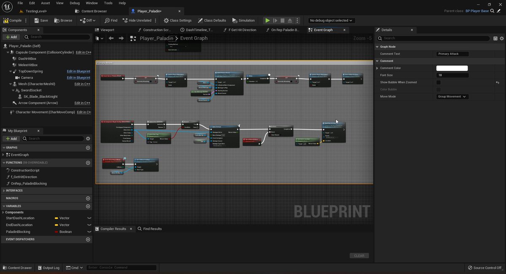Open Class Defaults
The width and height of the screenshot is (506, 274).
pos(211,20)
